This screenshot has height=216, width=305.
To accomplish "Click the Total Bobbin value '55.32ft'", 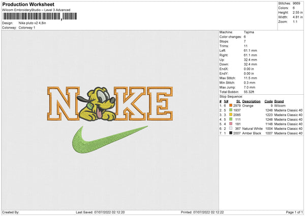I will pos(249,92).
